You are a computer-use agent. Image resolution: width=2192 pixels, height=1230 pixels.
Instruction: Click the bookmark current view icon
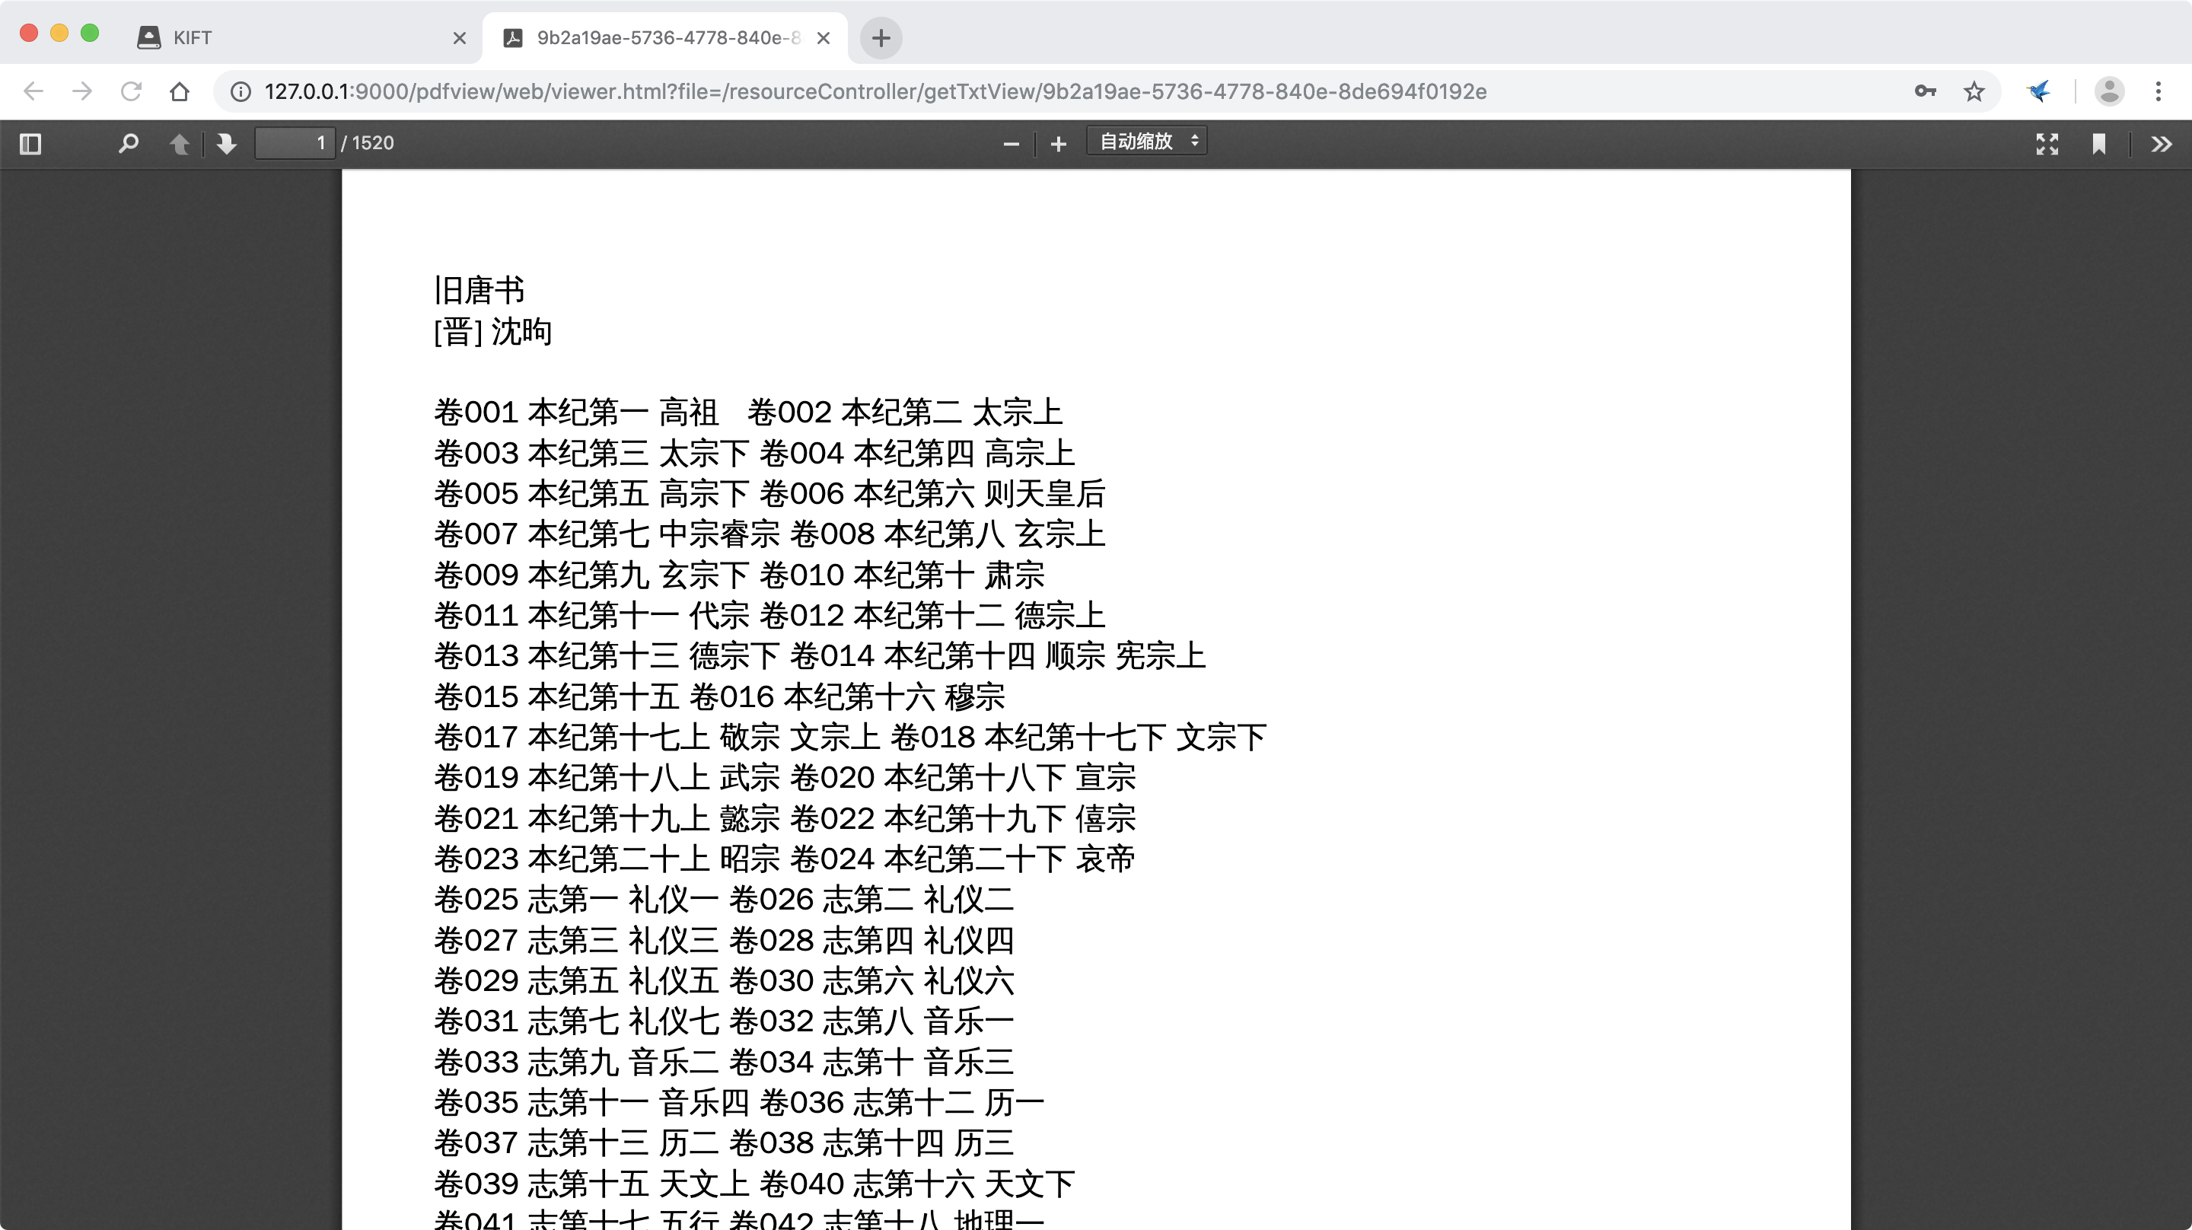pyautogui.click(x=2098, y=144)
